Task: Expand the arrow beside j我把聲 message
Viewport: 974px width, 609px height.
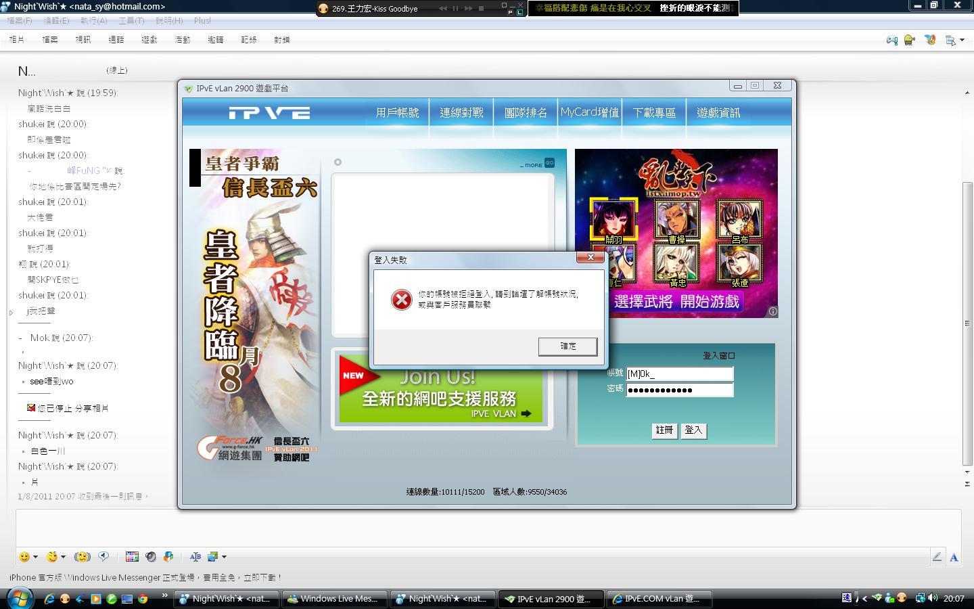Action: (11, 313)
